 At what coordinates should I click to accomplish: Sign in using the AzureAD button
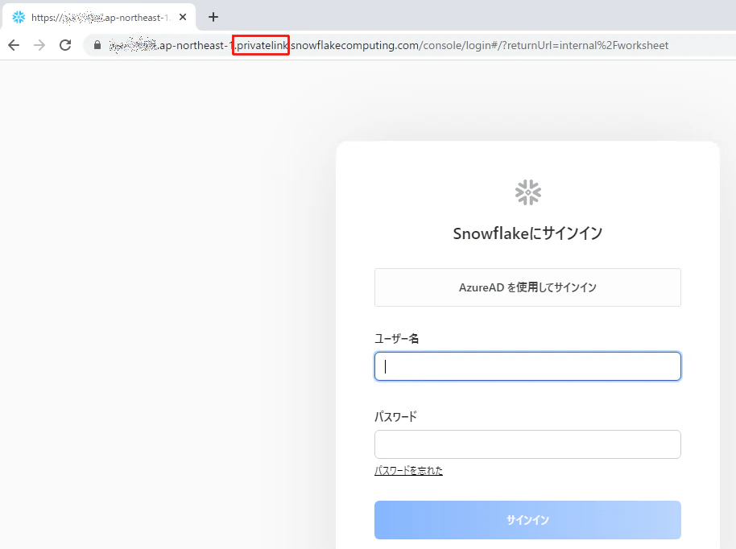pyautogui.click(x=527, y=287)
